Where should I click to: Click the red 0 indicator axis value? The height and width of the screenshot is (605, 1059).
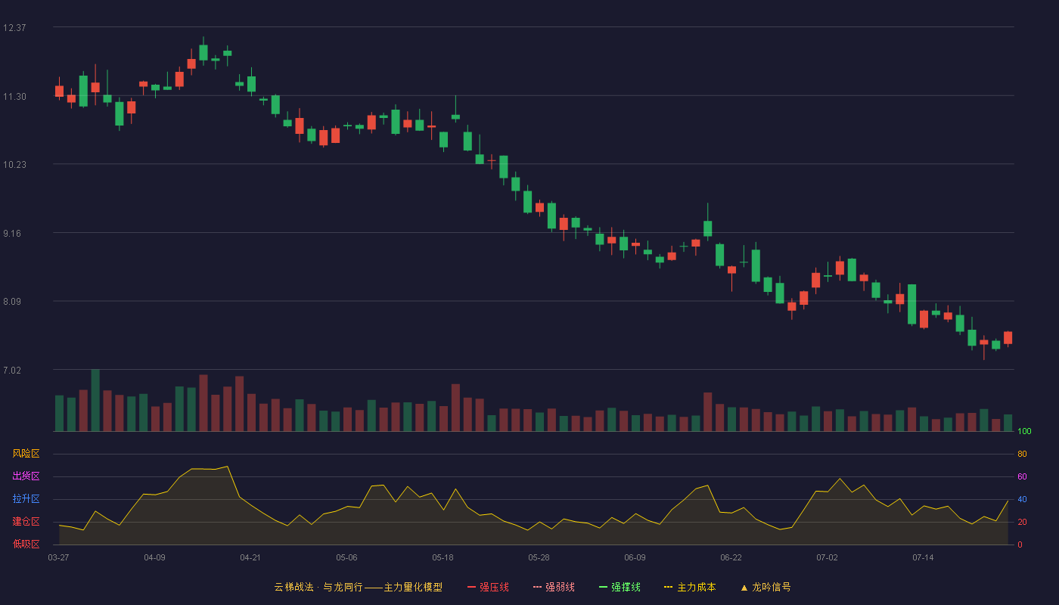1020,545
